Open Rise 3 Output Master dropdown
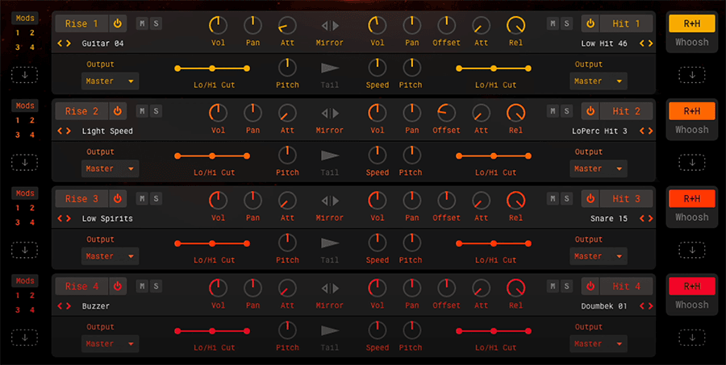Image resolution: width=726 pixels, height=365 pixels. (x=111, y=256)
